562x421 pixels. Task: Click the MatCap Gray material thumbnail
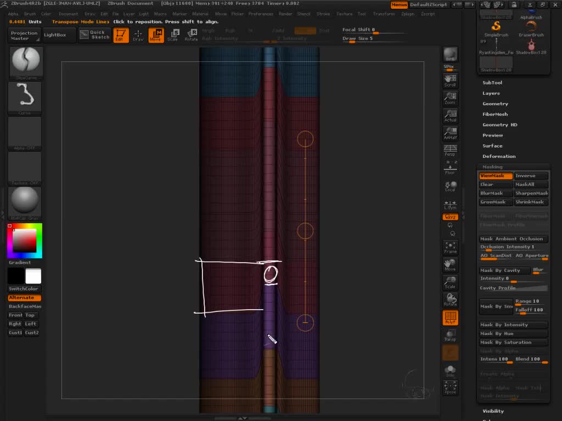tap(25, 201)
